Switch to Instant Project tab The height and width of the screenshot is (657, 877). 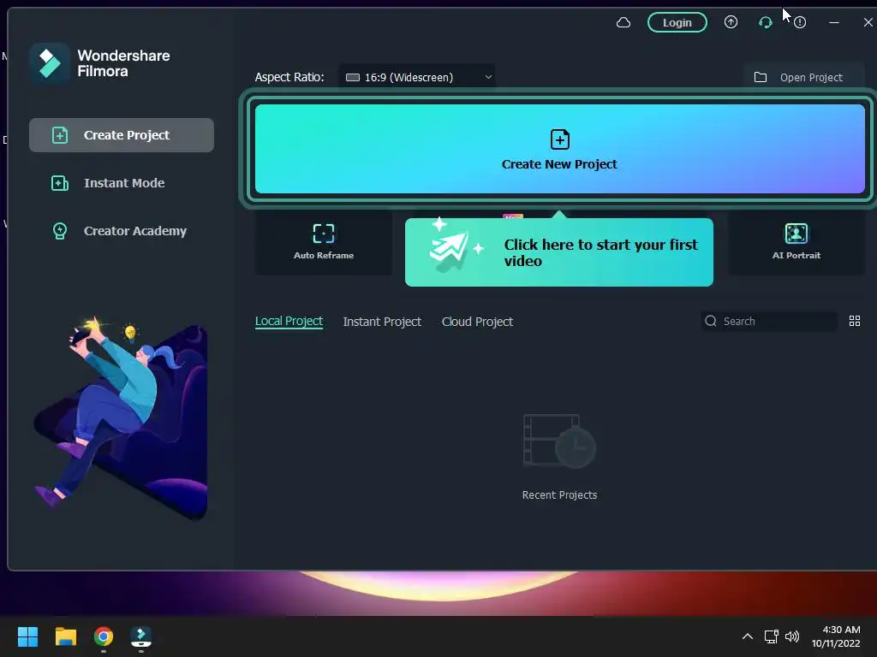[x=382, y=322]
